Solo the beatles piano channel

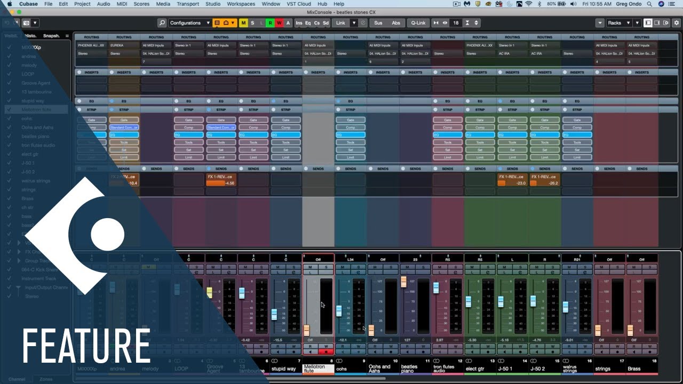click(x=423, y=267)
